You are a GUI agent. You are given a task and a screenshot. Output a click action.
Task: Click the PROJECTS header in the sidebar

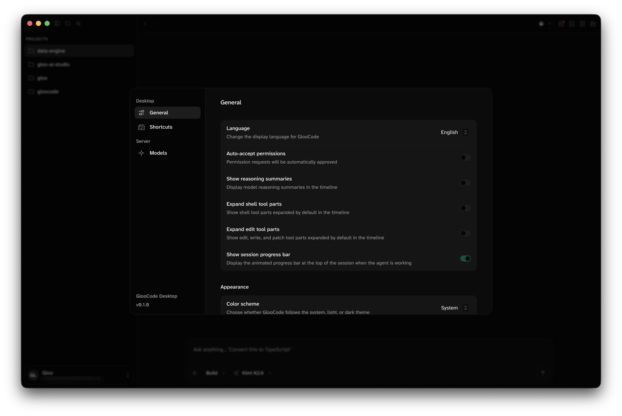[x=37, y=39]
